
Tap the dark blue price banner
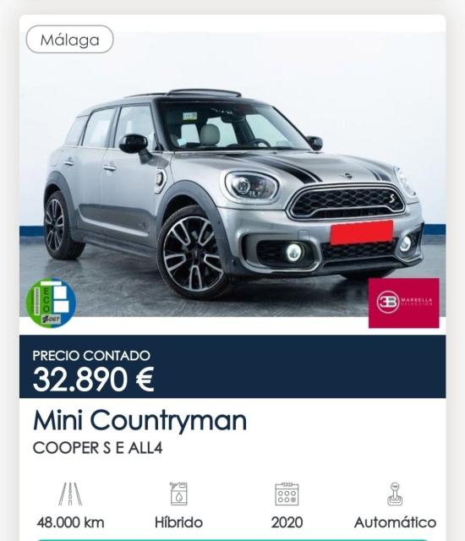point(232,366)
